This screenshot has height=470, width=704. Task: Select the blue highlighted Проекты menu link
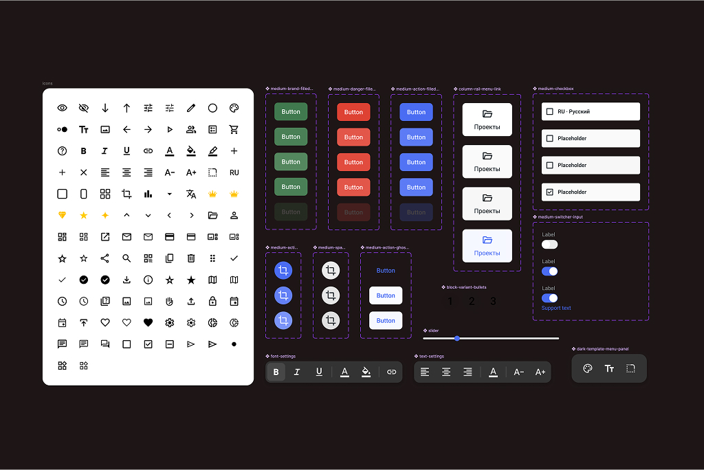(487, 245)
